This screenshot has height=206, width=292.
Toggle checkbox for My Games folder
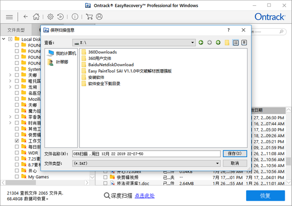click(x=17, y=177)
